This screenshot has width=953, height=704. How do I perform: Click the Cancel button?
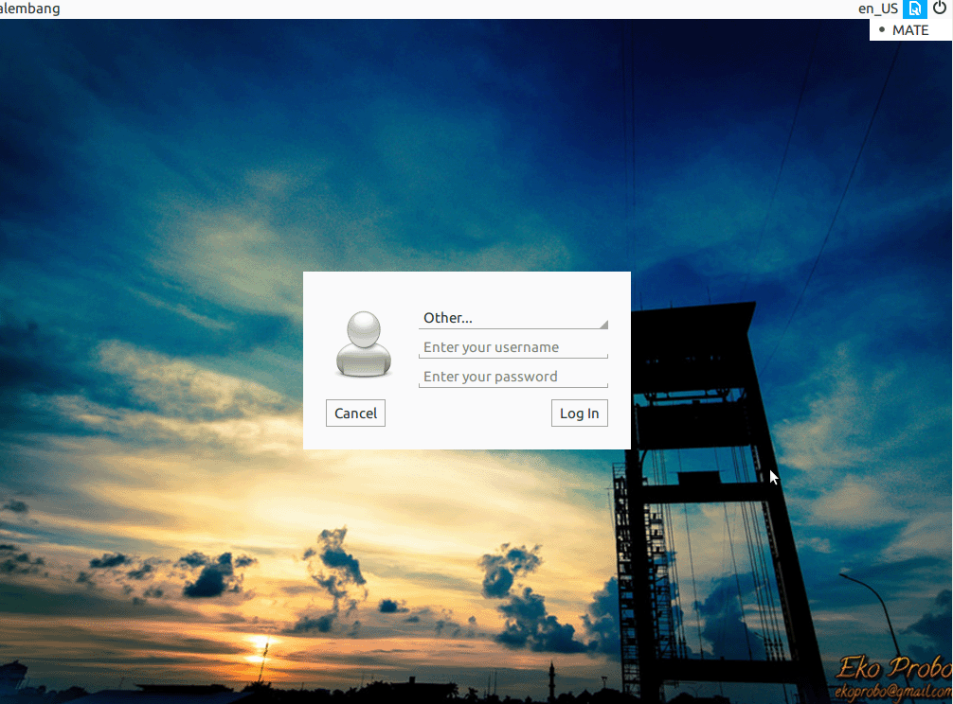click(x=355, y=414)
